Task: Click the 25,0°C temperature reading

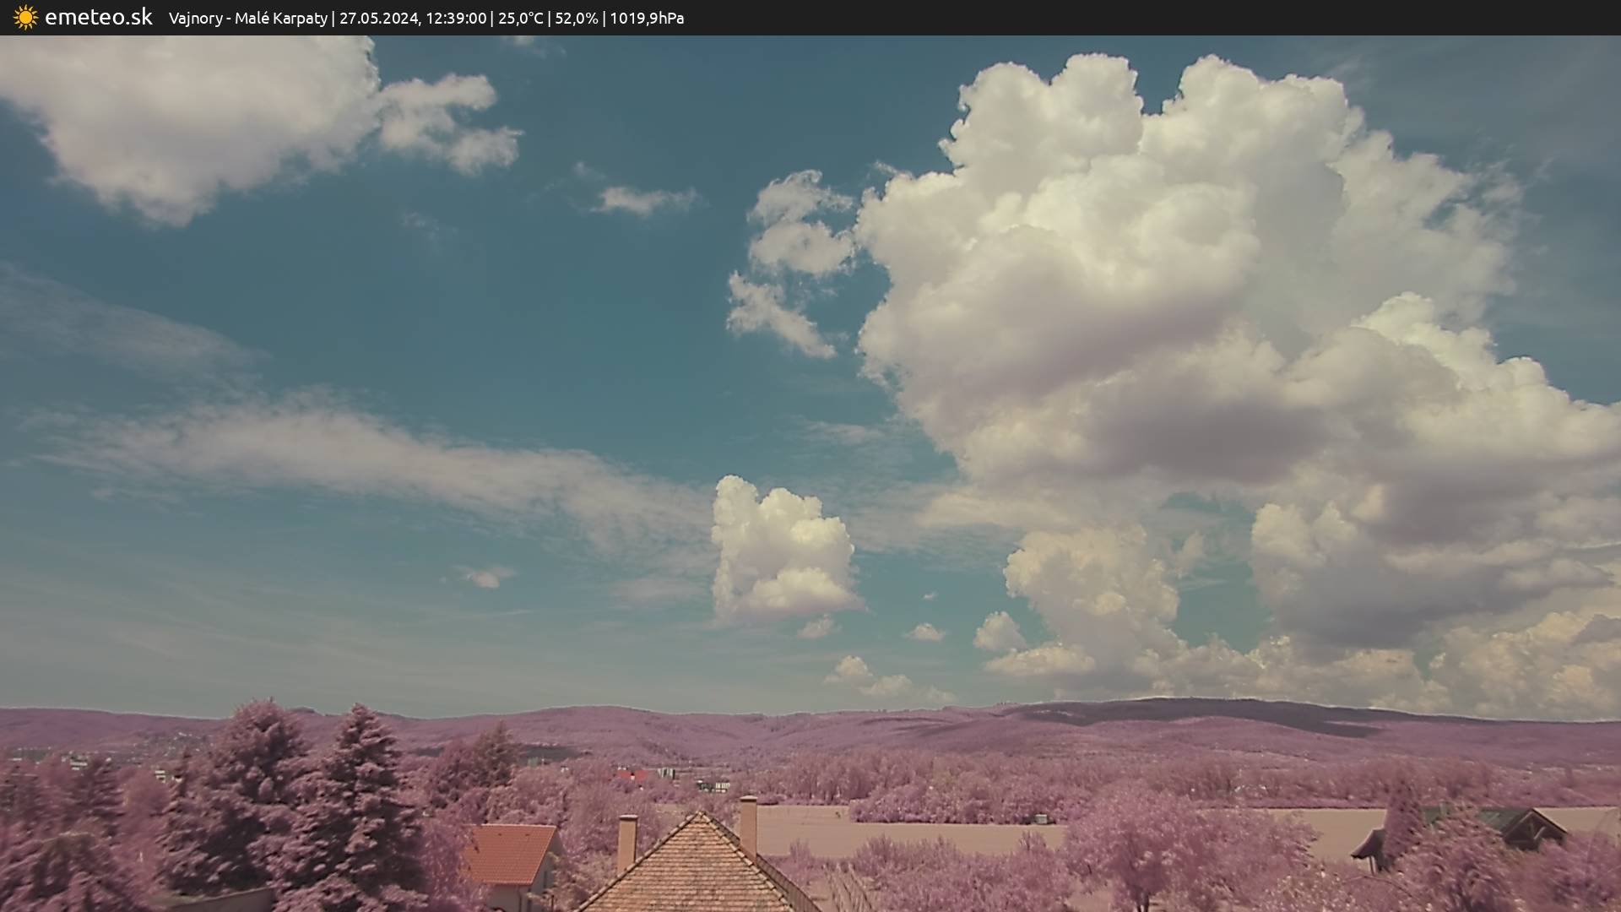Action: tap(520, 19)
